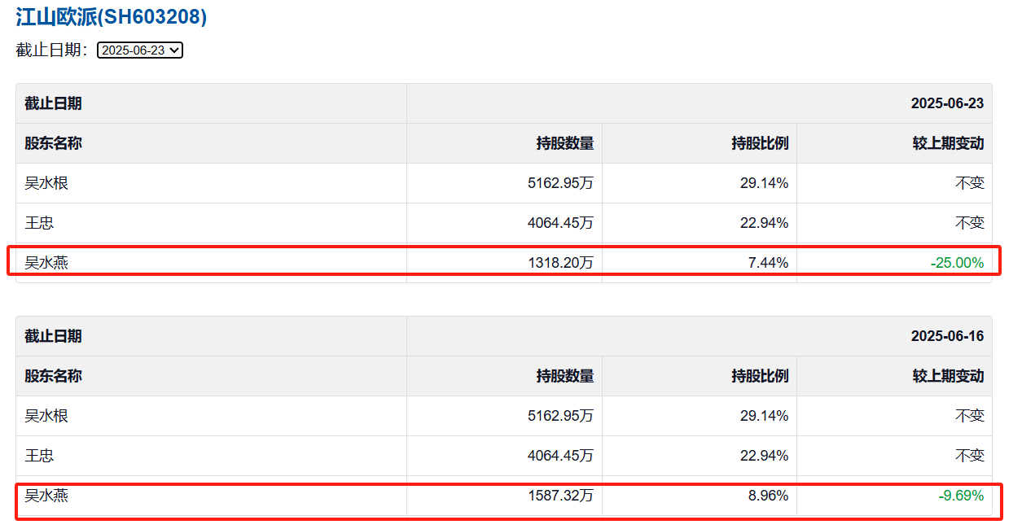
Task: Click 吴水燕 in the 2025-06-23 table
Action: point(46,263)
